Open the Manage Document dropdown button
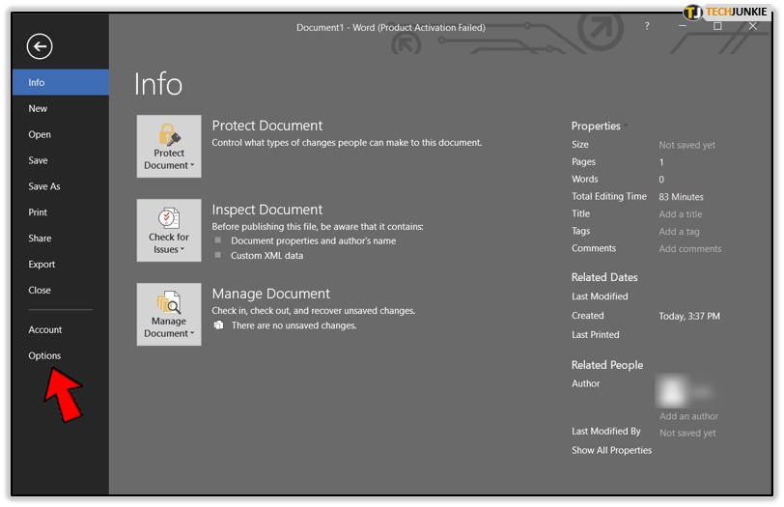The height and width of the screenshot is (507, 784). [x=169, y=314]
